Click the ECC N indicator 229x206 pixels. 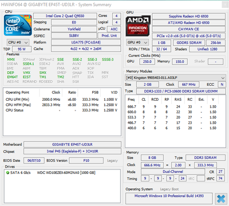coord(222,84)
